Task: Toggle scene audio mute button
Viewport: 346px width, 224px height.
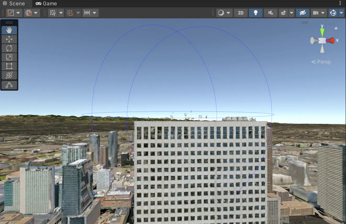Action: [271, 13]
